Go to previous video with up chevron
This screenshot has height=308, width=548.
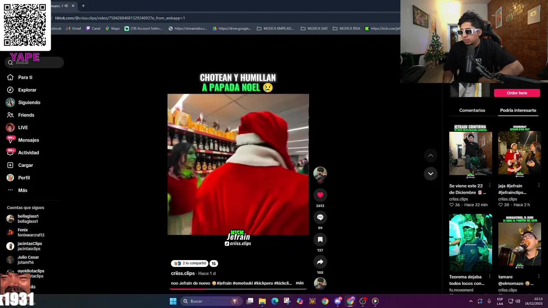[431, 156]
